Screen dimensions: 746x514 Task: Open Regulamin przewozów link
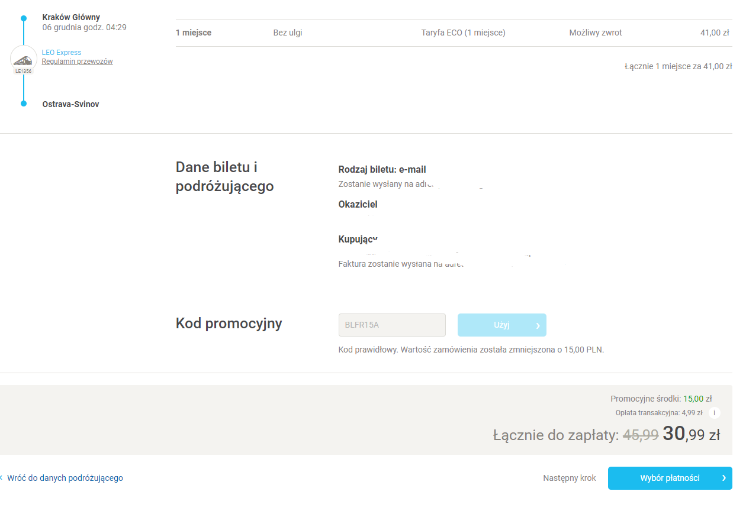point(77,62)
